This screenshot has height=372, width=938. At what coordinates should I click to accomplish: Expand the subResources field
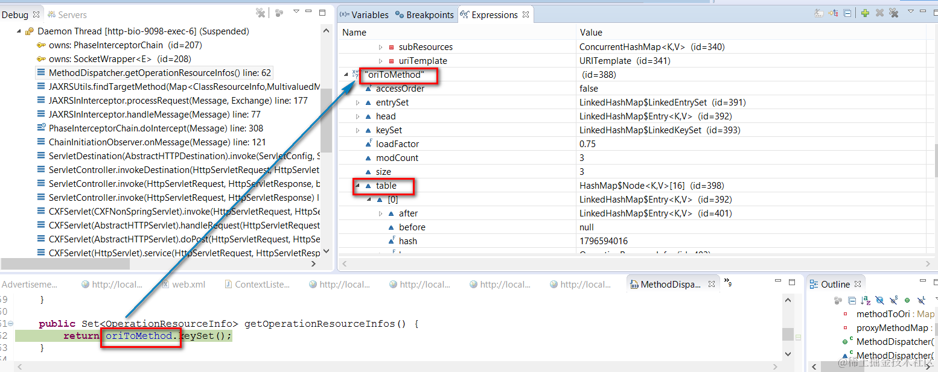[380, 46]
